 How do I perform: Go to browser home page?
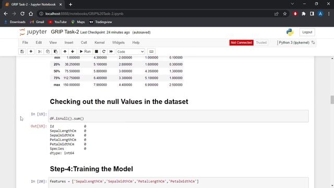coord(31,14)
